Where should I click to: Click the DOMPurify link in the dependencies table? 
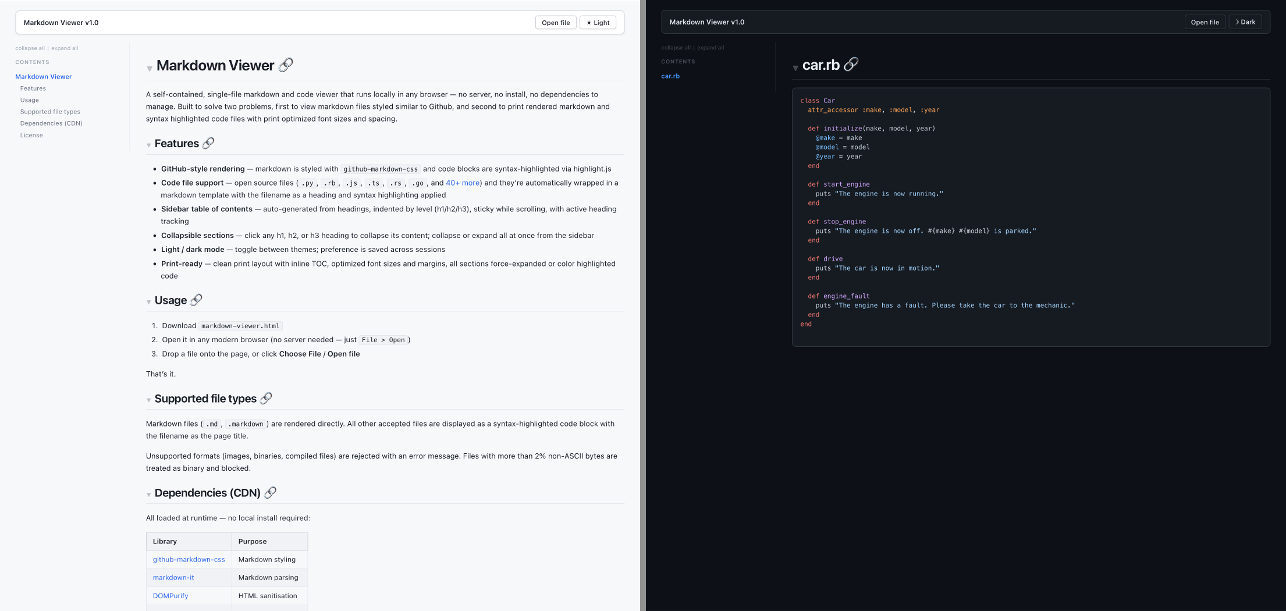pyautogui.click(x=170, y=595)
